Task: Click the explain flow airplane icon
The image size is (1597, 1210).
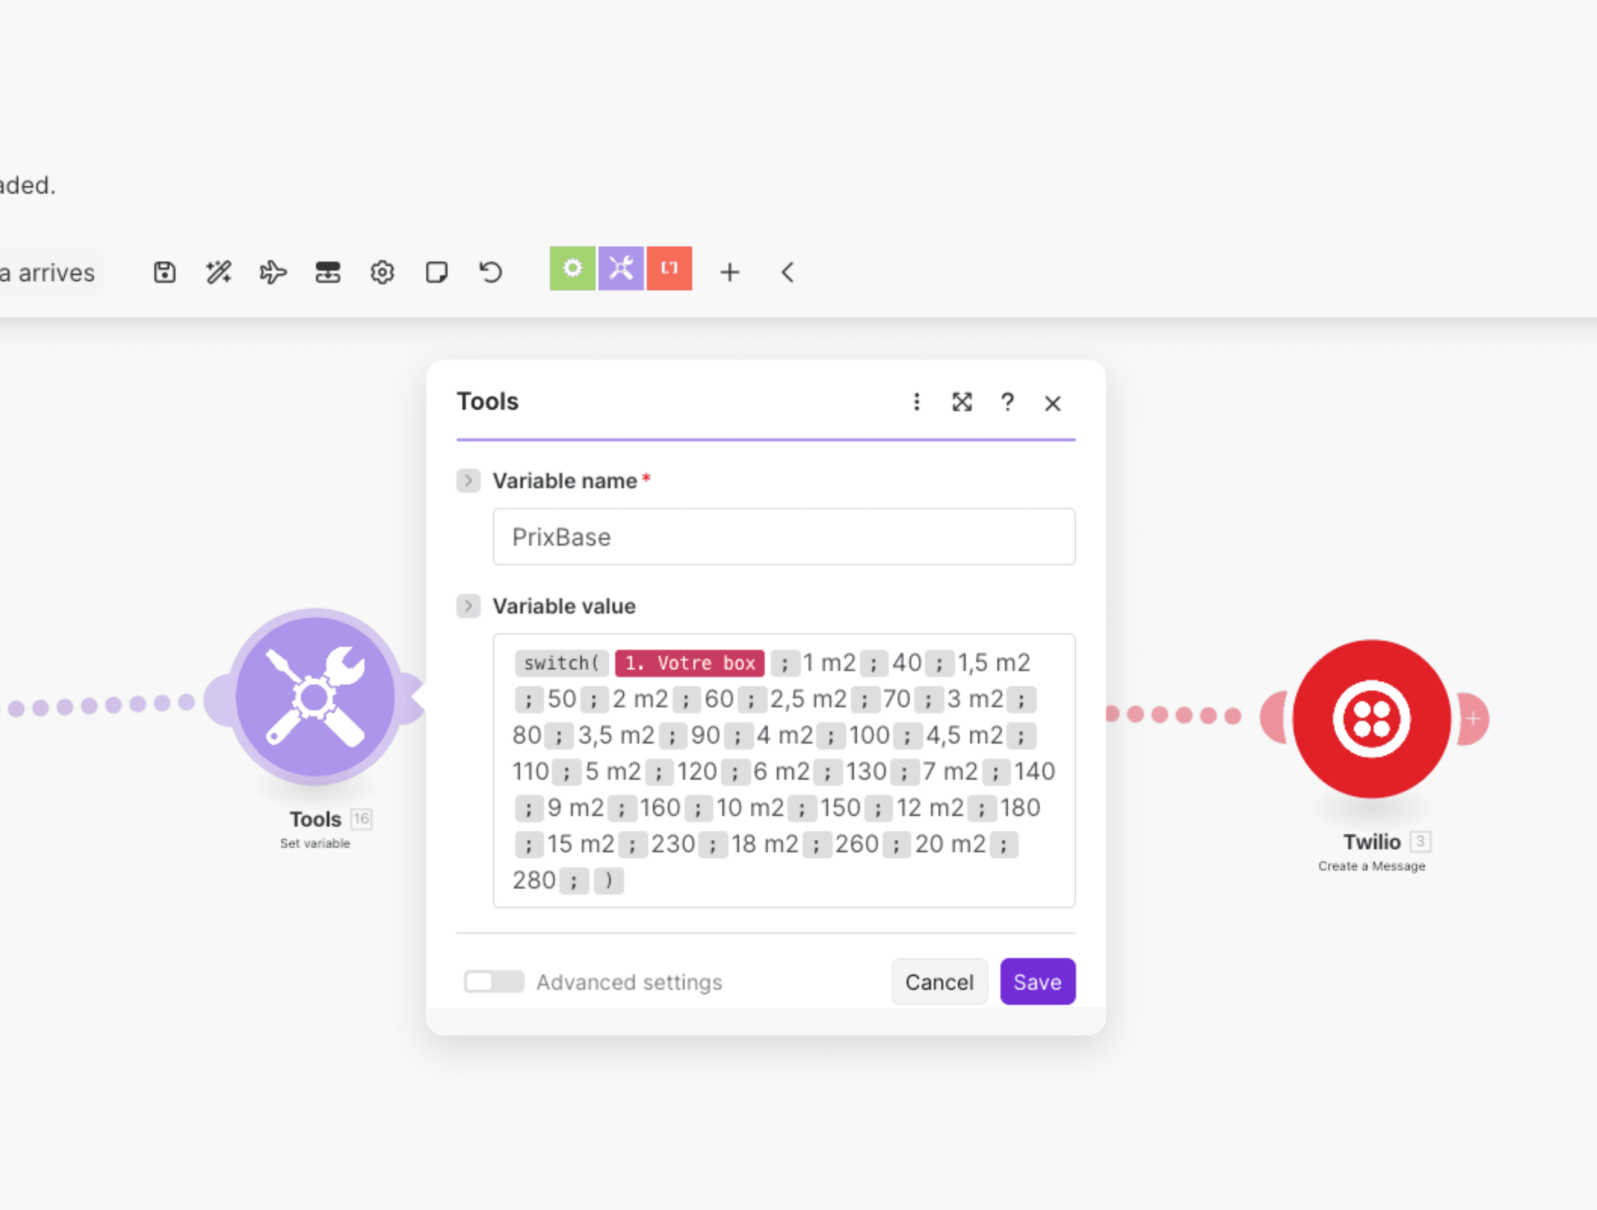Action: coord(273,272)
